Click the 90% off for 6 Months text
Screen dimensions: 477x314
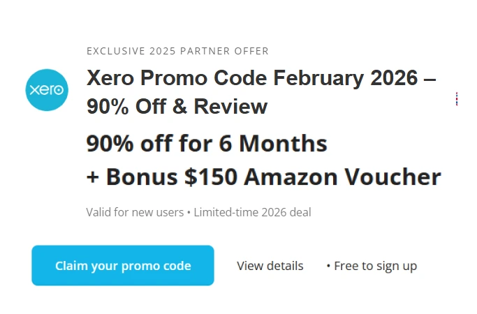207,144
